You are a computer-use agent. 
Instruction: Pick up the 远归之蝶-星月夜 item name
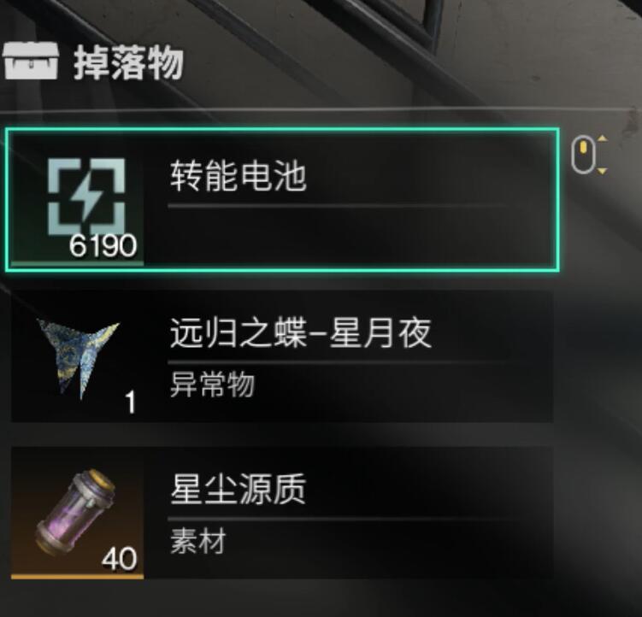[x=301, y=333]
